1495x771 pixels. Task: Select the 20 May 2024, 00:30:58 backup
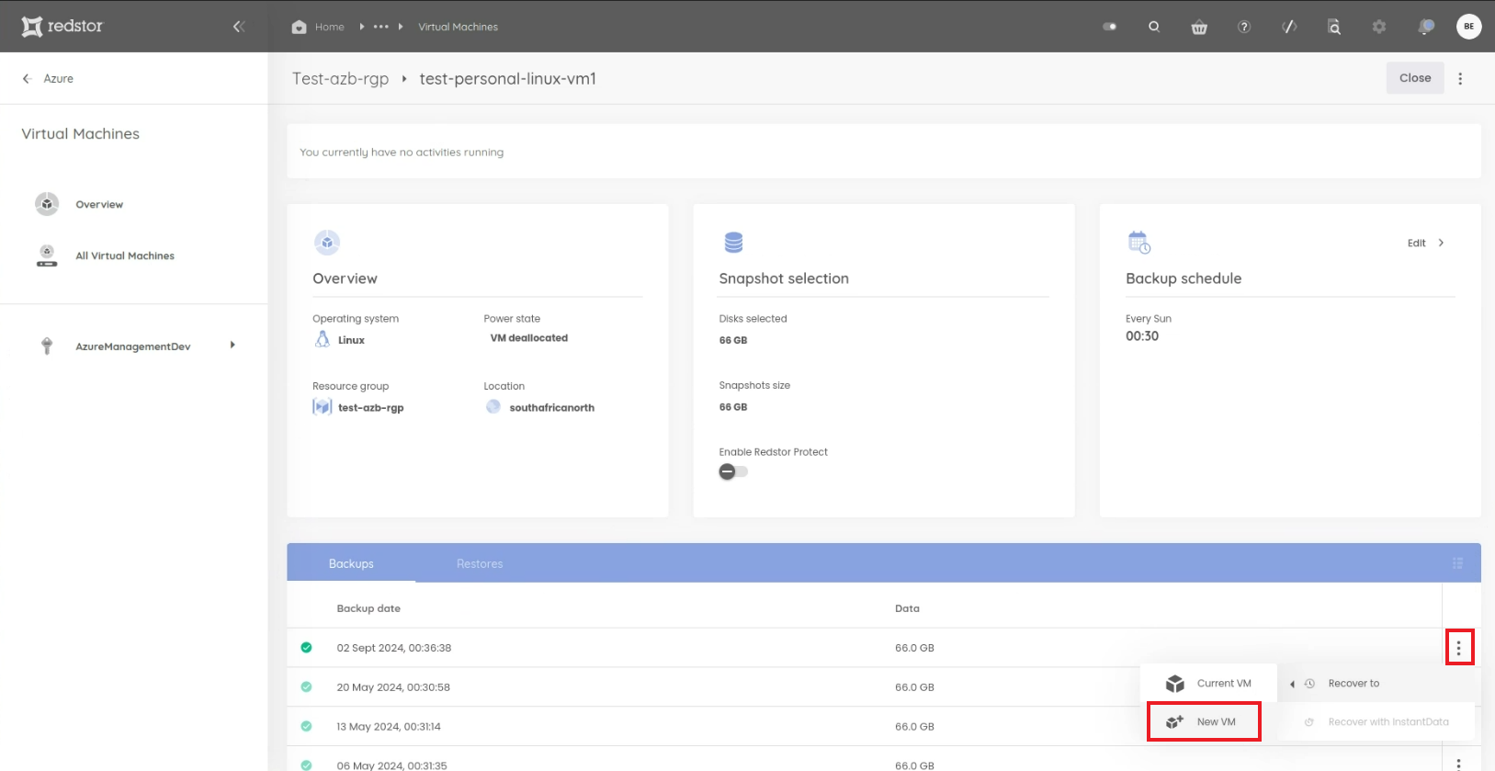pyautogui.click(x=393, y=687)
